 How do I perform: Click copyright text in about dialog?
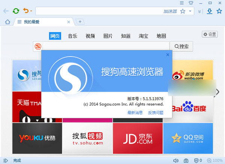pyautogui.click(x=124, y=104)
